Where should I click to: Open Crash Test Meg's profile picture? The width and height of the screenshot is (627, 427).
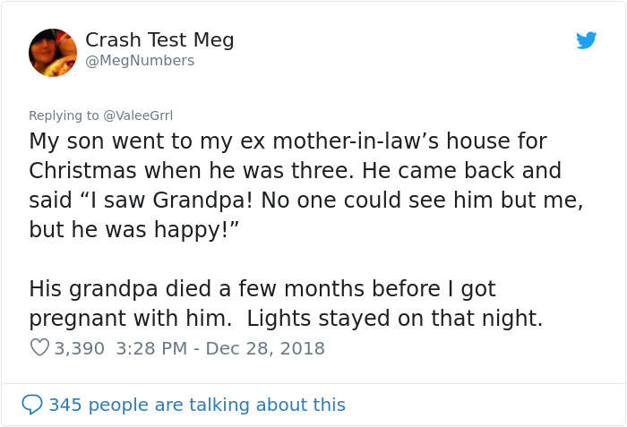pos(53,52)
